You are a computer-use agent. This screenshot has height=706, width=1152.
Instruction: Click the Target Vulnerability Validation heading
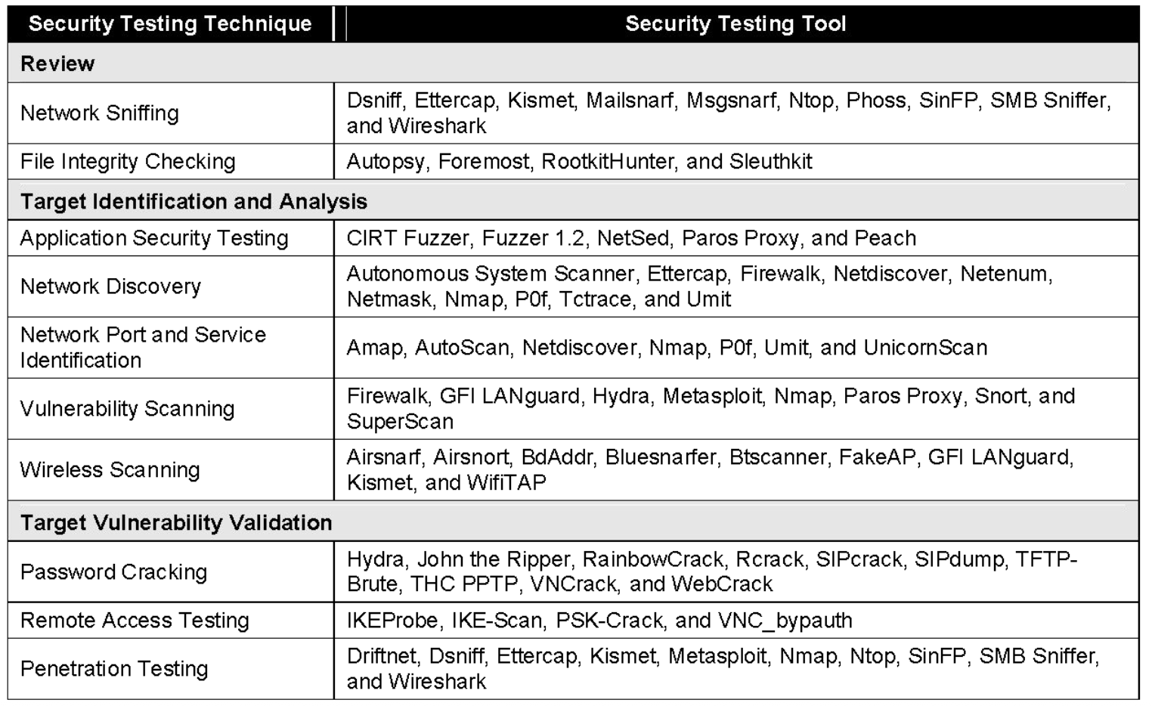(176, 522)
